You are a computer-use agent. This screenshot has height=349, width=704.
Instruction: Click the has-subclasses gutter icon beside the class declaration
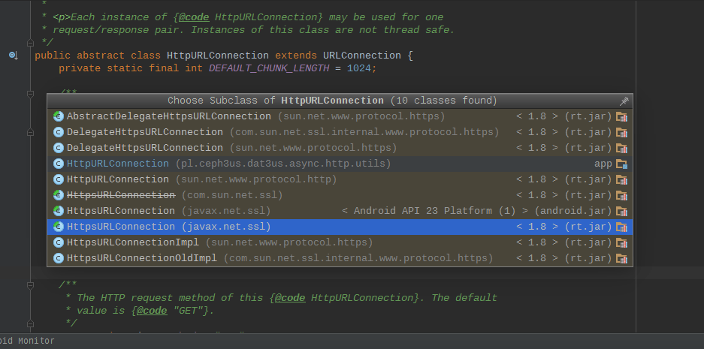pos(14,56)
